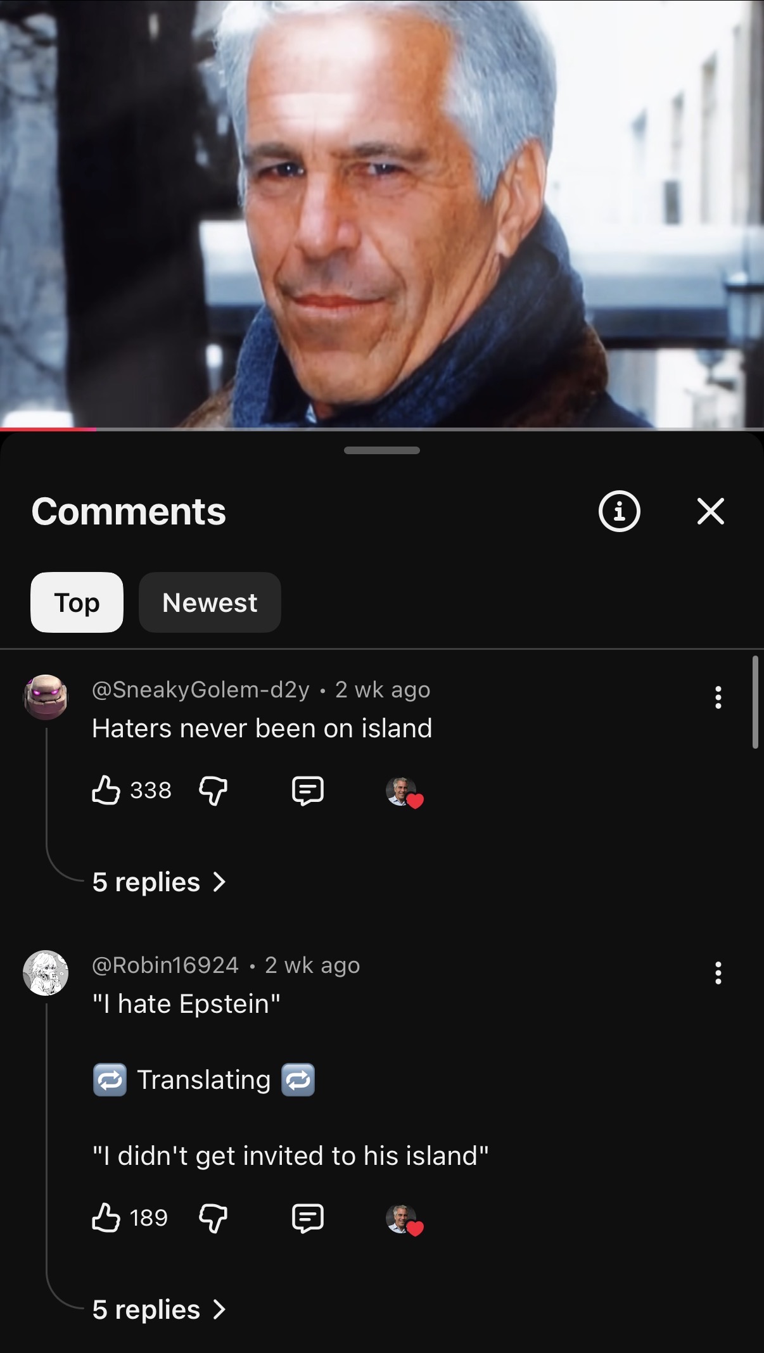Click the video progress bar

382,429
